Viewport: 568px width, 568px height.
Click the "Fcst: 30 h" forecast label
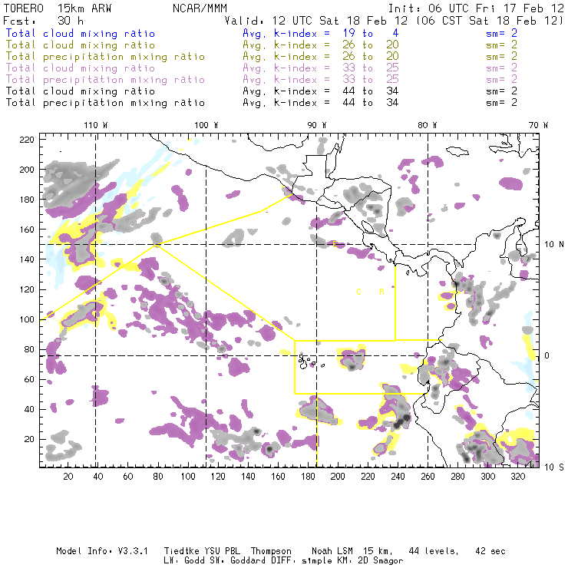[43, 21]
